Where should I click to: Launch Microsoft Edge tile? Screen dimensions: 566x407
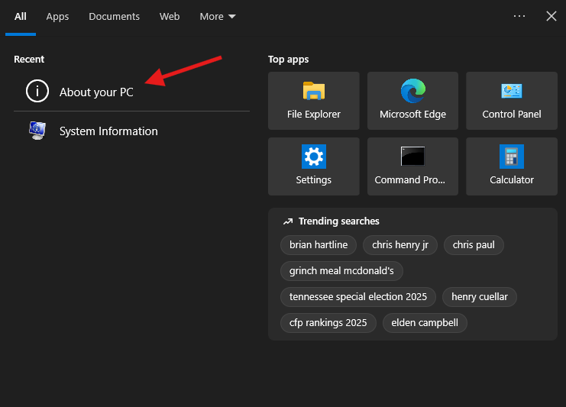click(412, 101)
